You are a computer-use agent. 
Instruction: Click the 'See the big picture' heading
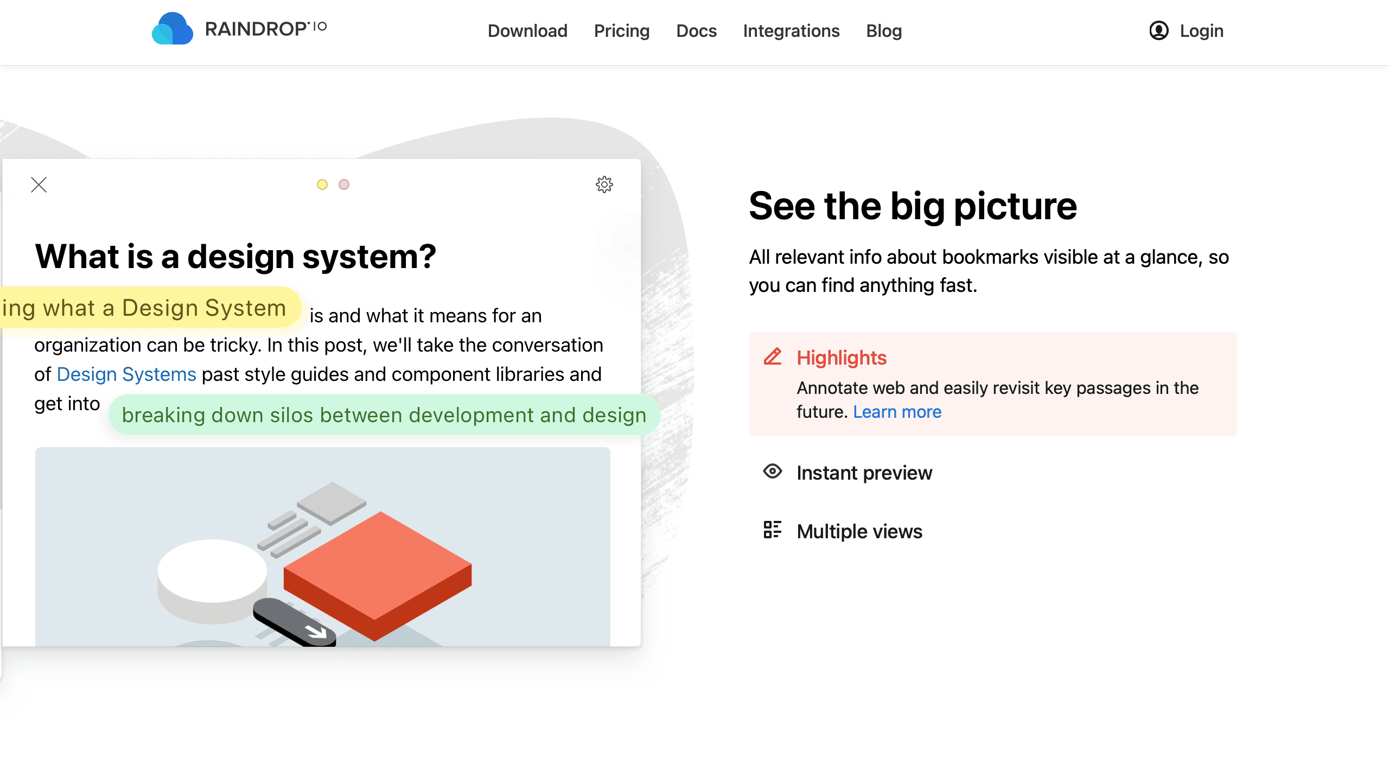coord(913,206)
